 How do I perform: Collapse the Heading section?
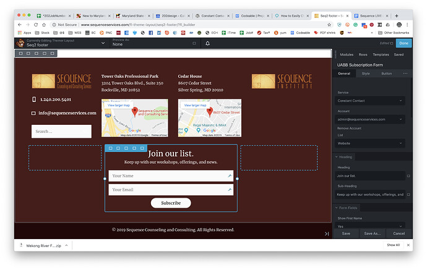pos(344,157)
